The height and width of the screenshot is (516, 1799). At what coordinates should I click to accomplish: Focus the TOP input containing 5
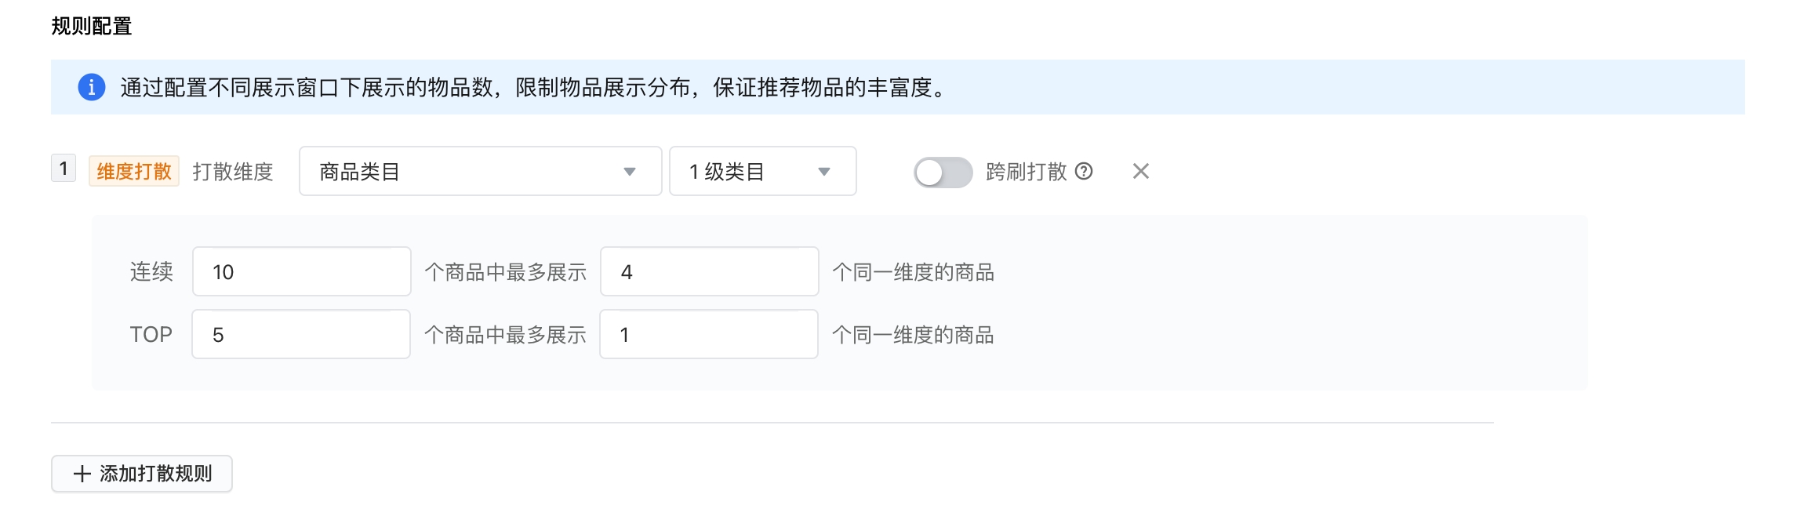[301, 334]
